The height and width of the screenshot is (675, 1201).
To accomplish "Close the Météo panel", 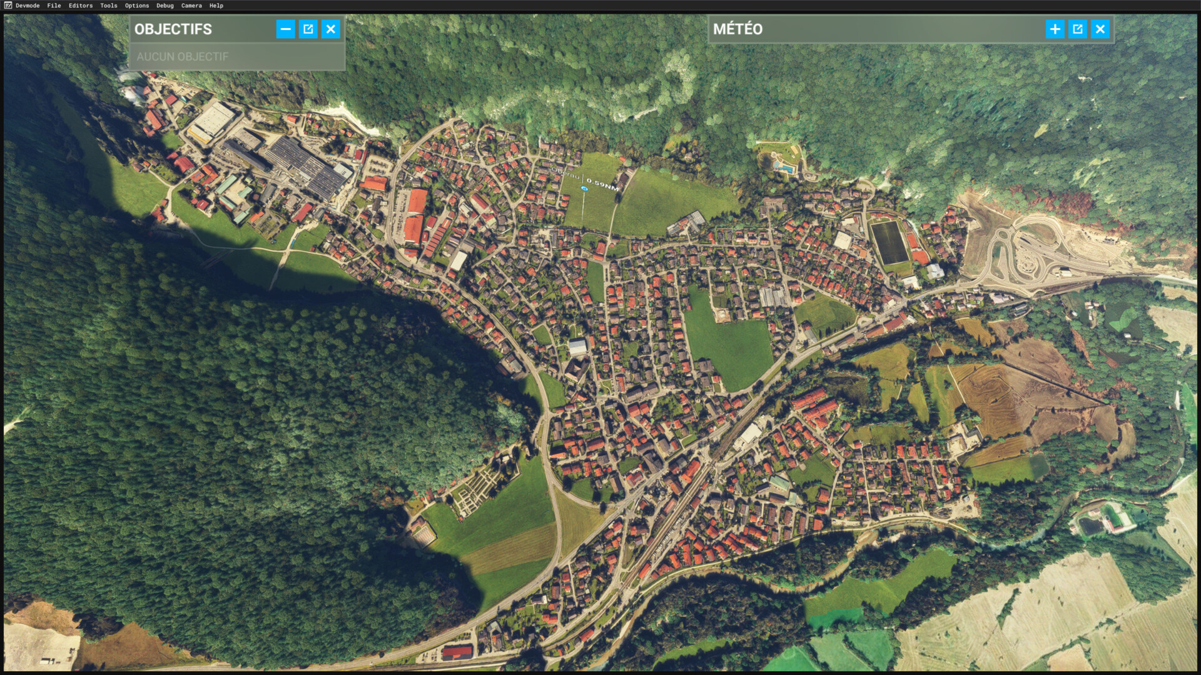I will coord(1100,29).
